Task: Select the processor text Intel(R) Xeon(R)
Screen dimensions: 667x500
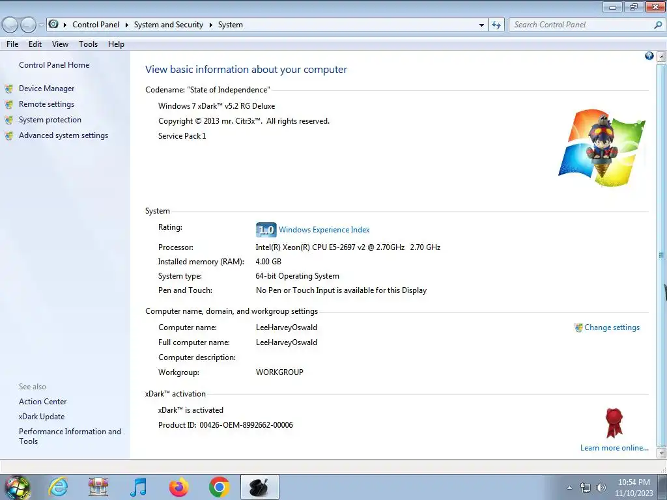Action: 283,247
